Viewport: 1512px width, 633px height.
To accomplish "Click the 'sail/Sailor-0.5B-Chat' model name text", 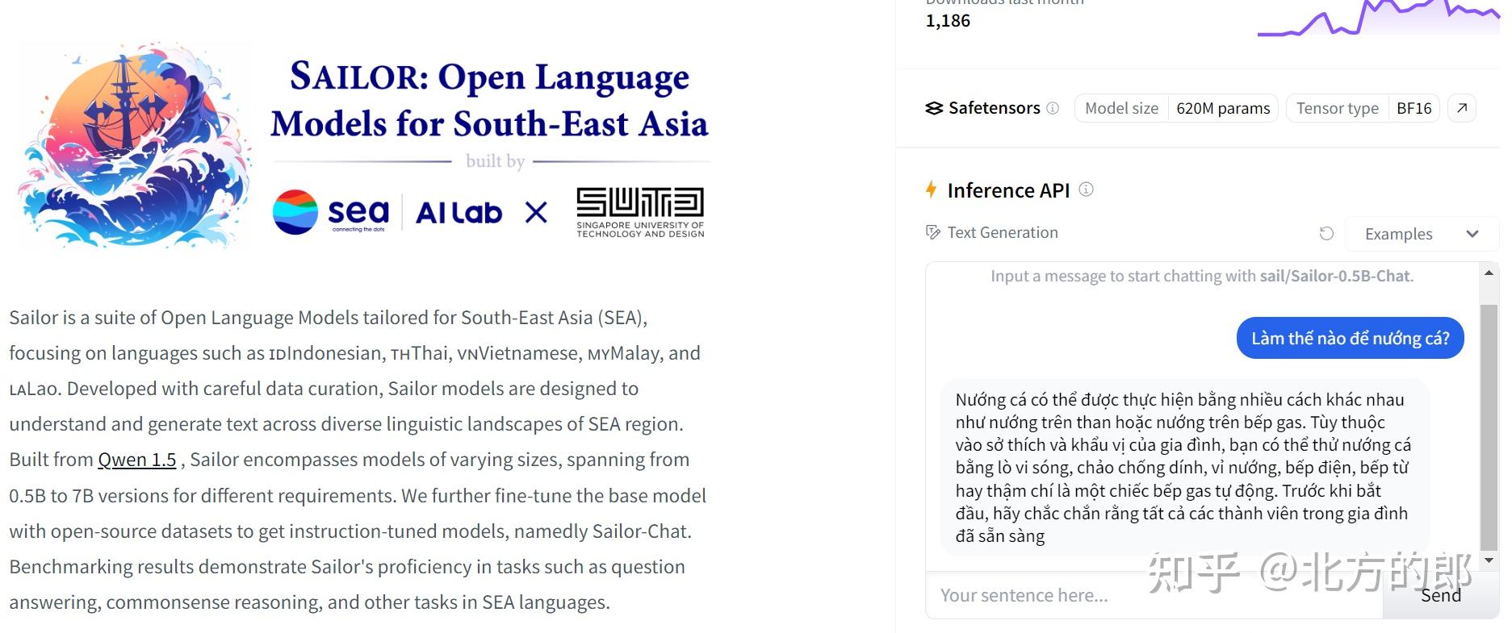I will [x=1335, y=276].
